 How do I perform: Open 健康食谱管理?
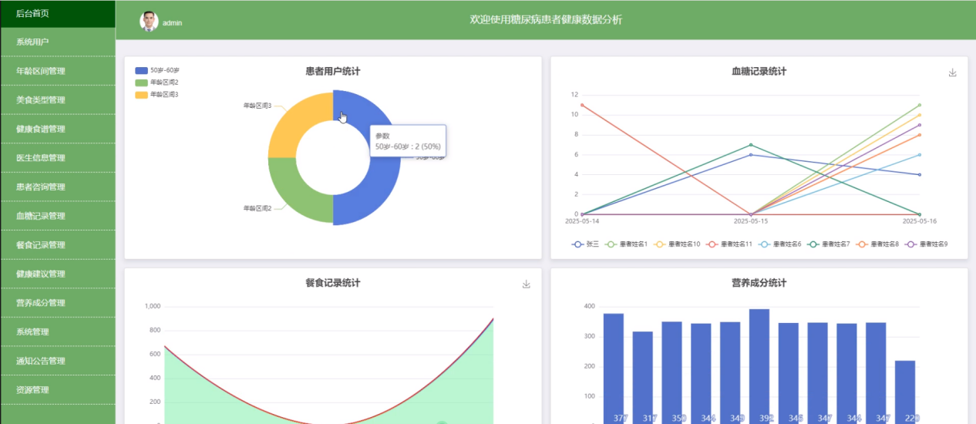58,129
